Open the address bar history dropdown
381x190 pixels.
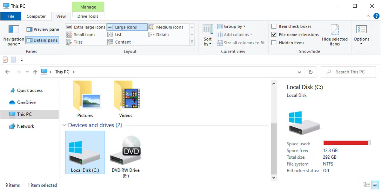[x=299, y=72]
